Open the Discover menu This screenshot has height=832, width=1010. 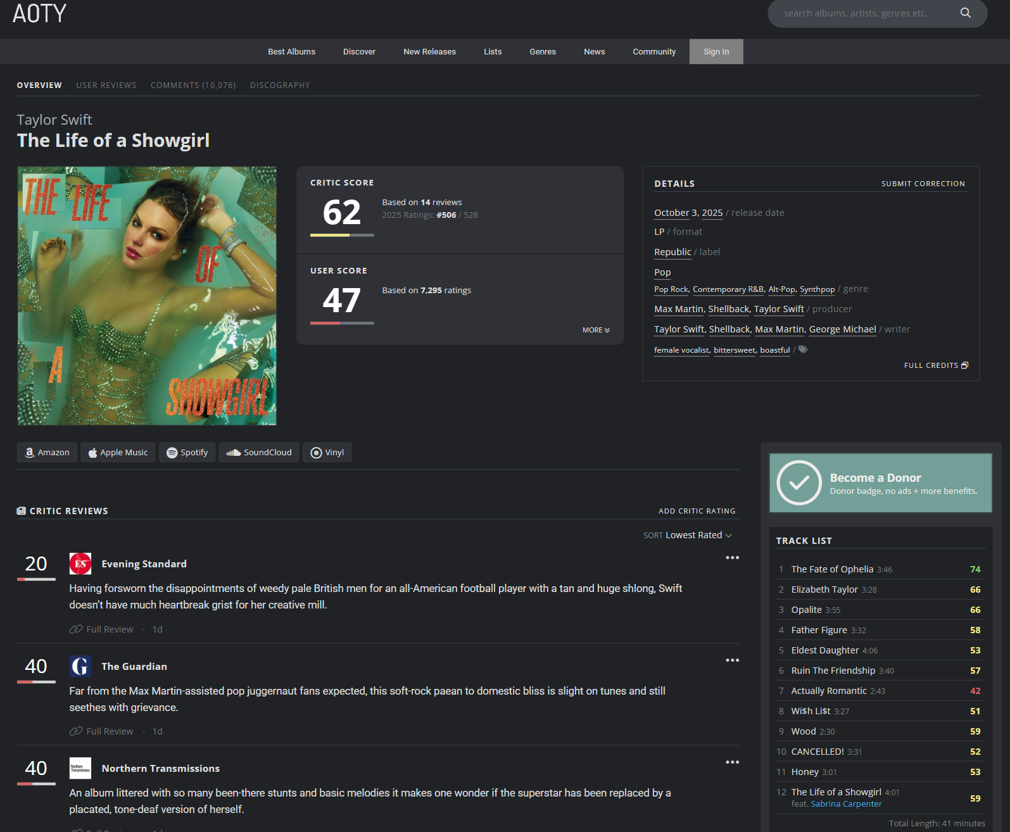359,52
